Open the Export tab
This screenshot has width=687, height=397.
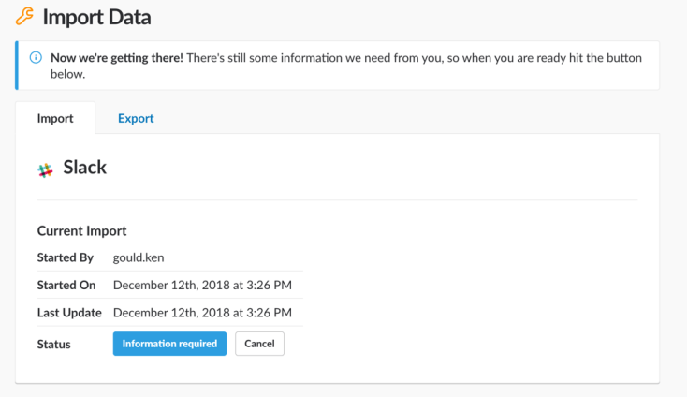tap(136, 119)
